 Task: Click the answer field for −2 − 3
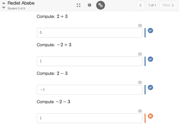click(x=89, y=118)
